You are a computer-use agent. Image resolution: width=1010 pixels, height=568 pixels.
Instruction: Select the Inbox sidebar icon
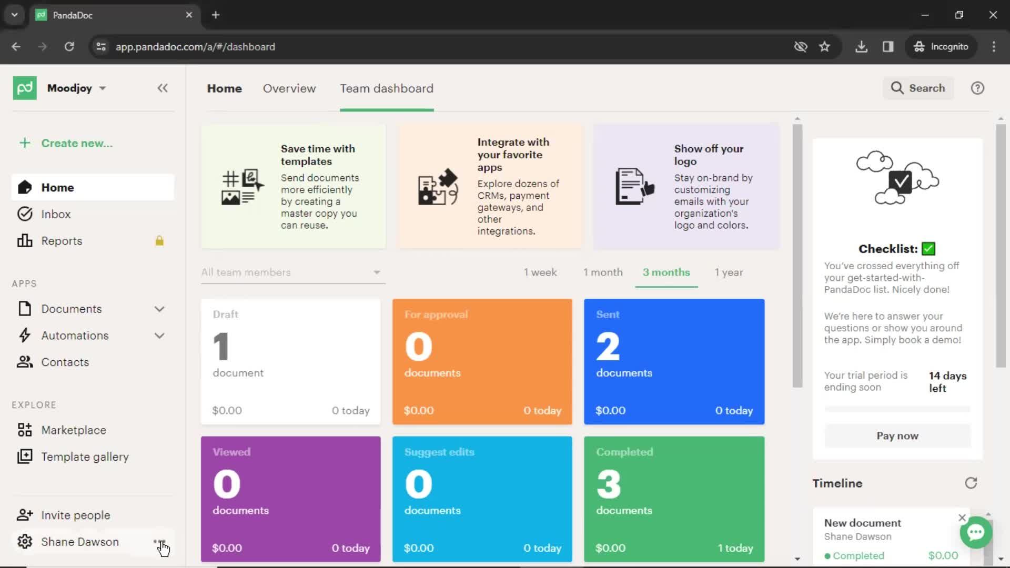24,214
